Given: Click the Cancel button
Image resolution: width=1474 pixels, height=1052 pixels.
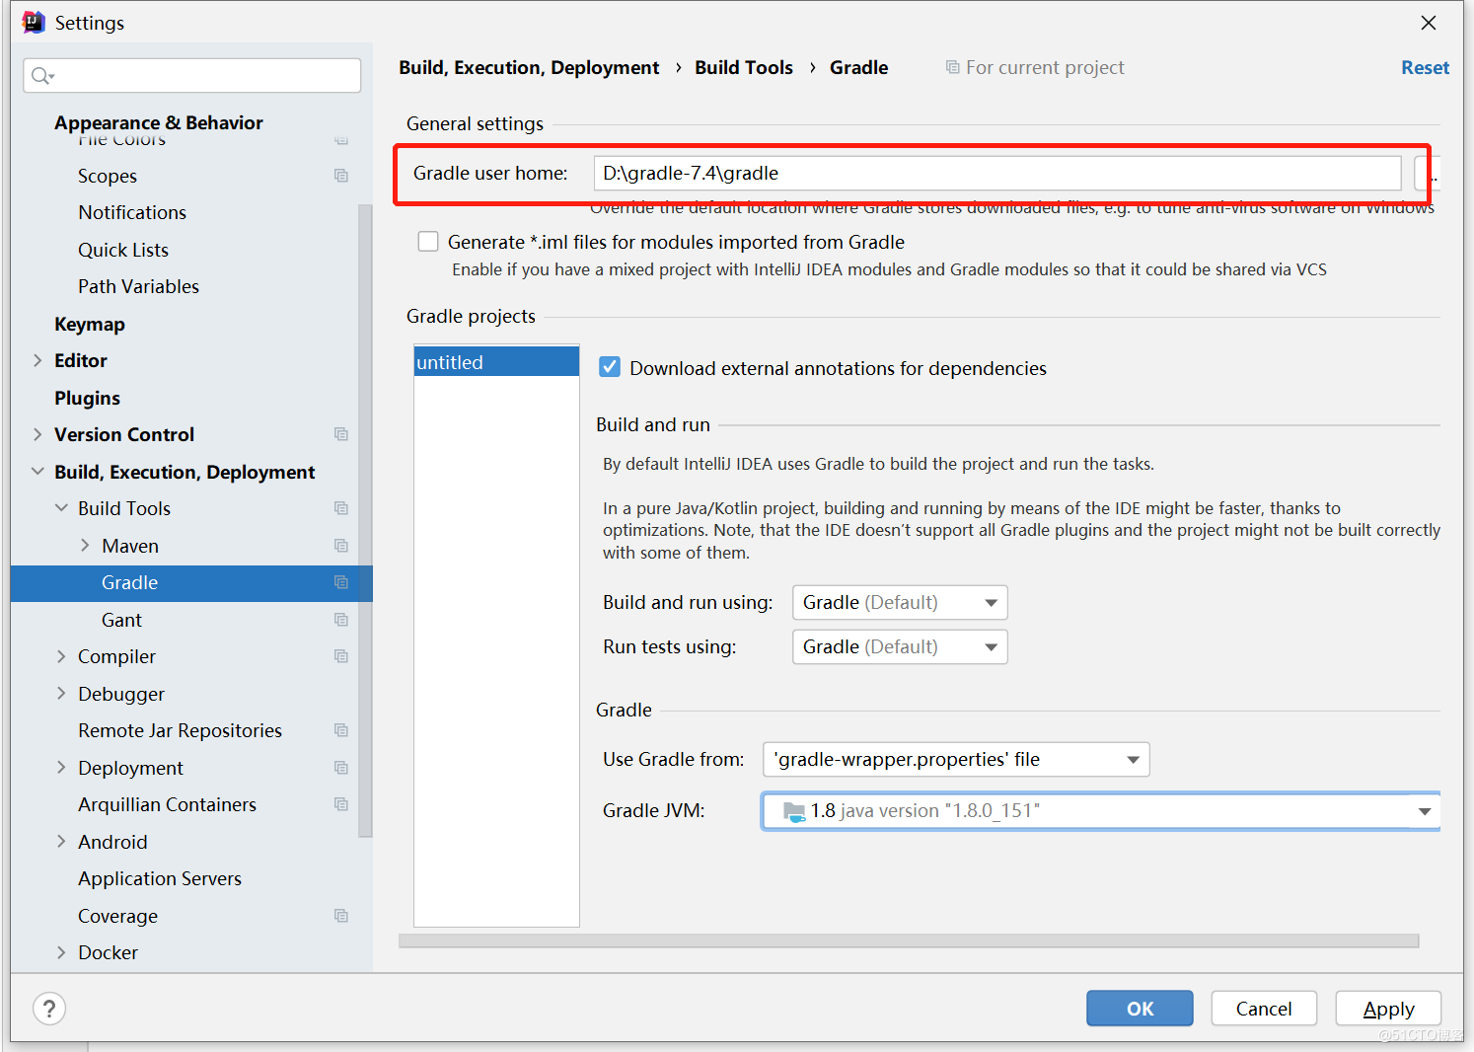Looking at the screenshot, I should (1264, 1009).
